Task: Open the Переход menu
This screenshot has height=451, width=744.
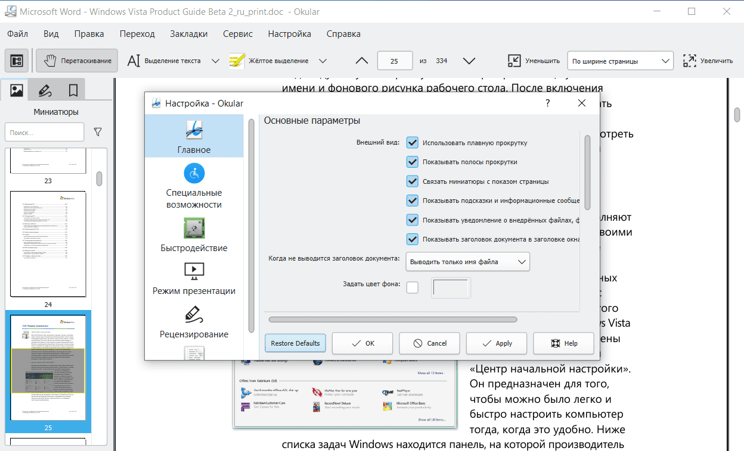Action: (x=137, y=34)
